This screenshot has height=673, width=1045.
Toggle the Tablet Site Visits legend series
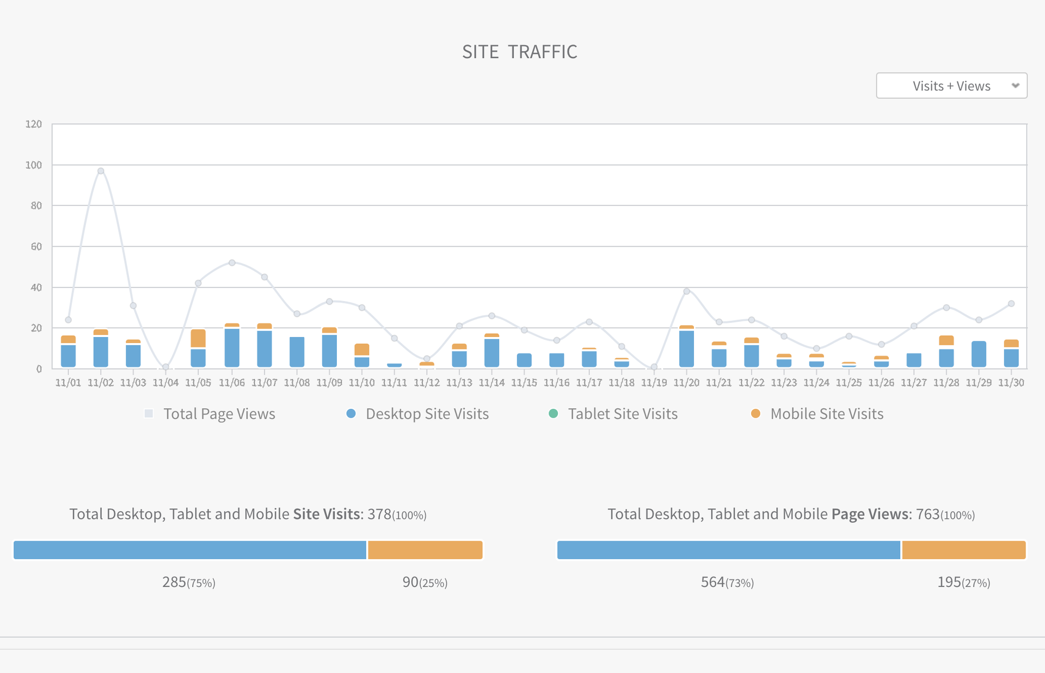[x=622, y=414]
